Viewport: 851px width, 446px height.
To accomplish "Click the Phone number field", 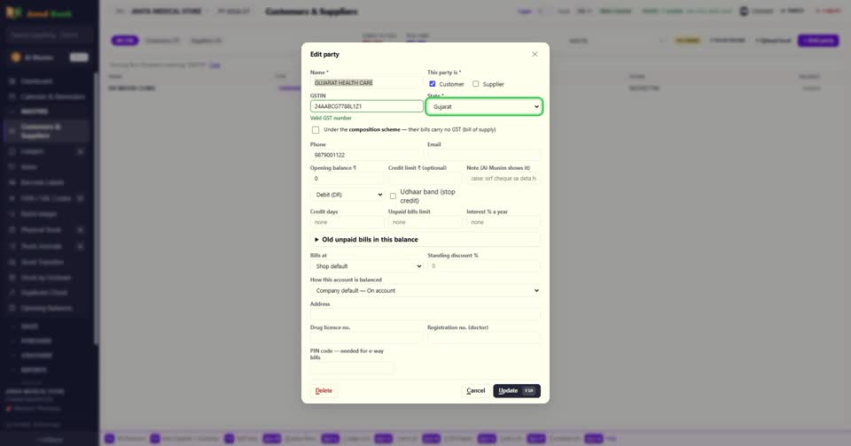I will 366,155.
